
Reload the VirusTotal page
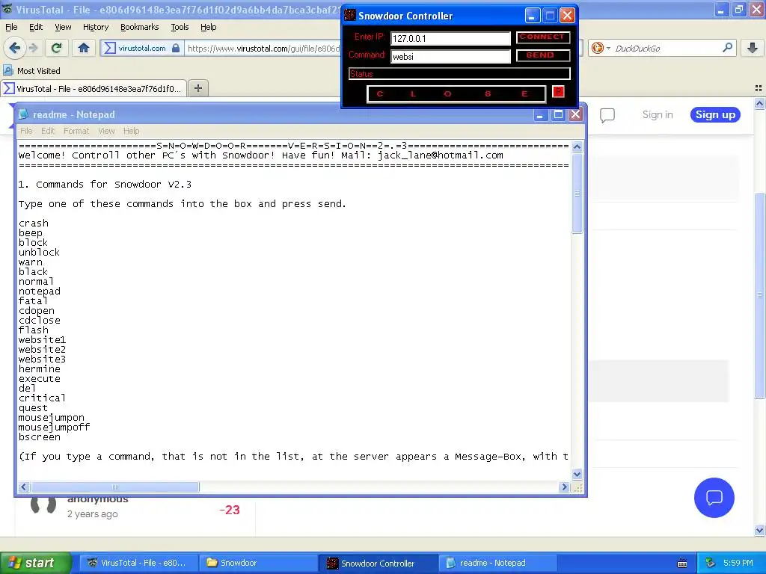pyautogui.click(x=57, y=48)
